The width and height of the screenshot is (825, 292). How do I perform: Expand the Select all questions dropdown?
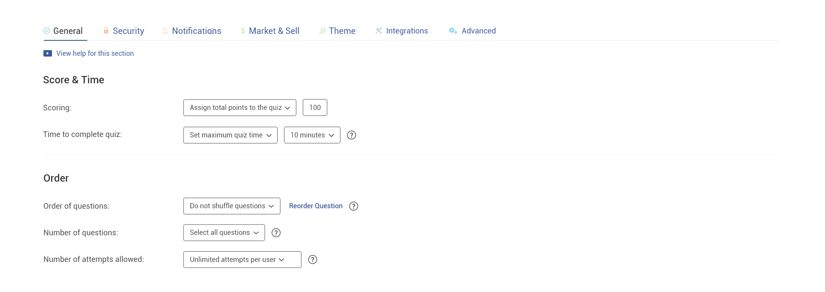pos(224,233)
